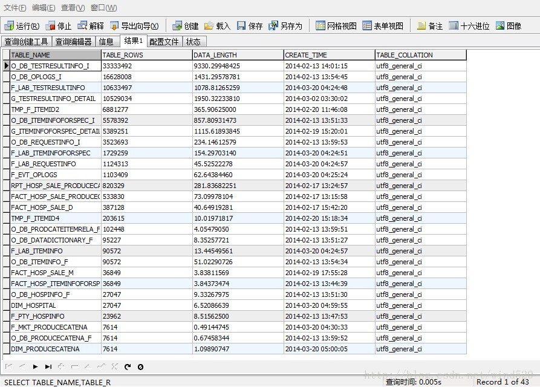Viewport: 540px width, 387px height.
Task: Select the Result 1 (结果1) tab
Action: pyautogui.click(x=133, y=41)
